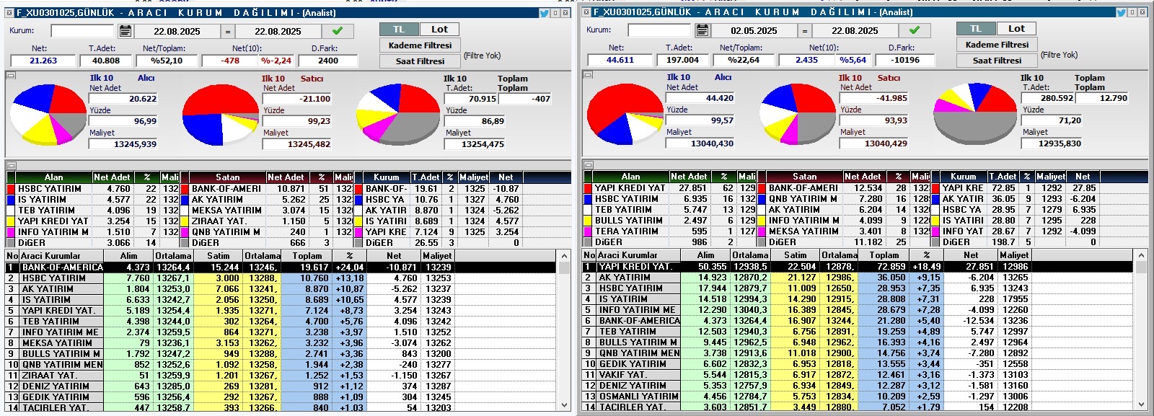Open Kademe Filtresi in the left window
The width and height of the screenshot is (1154, 416).
(420, 45)
